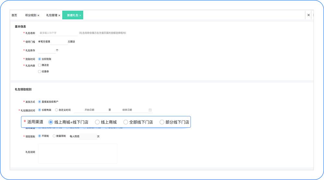Open the 礼包管理 tab

pos(52,15)
